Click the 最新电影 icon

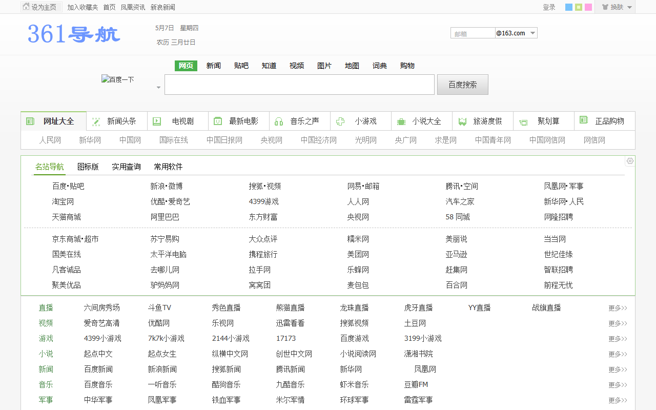tap(218, 121)
